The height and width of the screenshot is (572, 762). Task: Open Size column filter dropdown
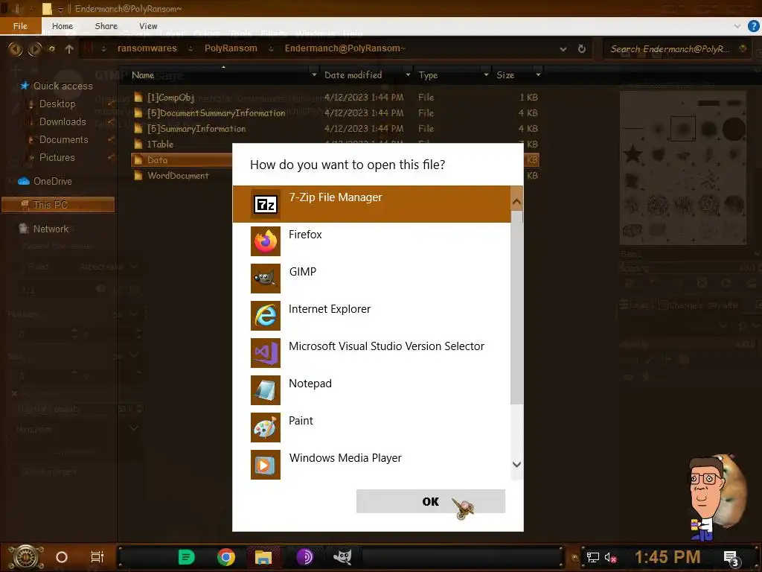[538, 75]
